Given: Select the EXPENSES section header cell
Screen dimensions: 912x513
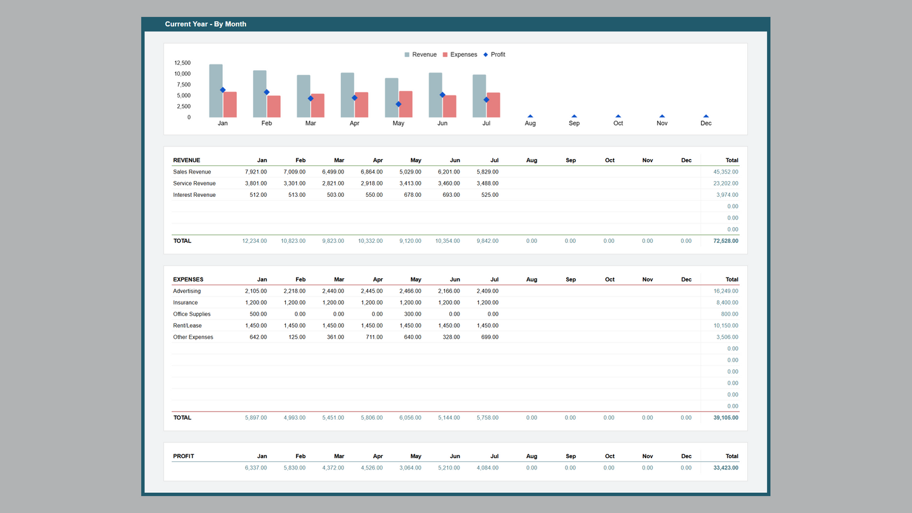Looking at the screenshot, I should 188,280.
